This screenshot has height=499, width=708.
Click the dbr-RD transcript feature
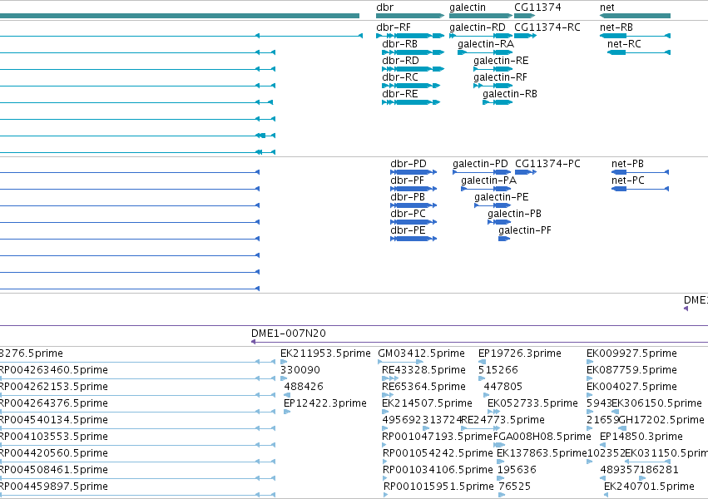point(413,69)
